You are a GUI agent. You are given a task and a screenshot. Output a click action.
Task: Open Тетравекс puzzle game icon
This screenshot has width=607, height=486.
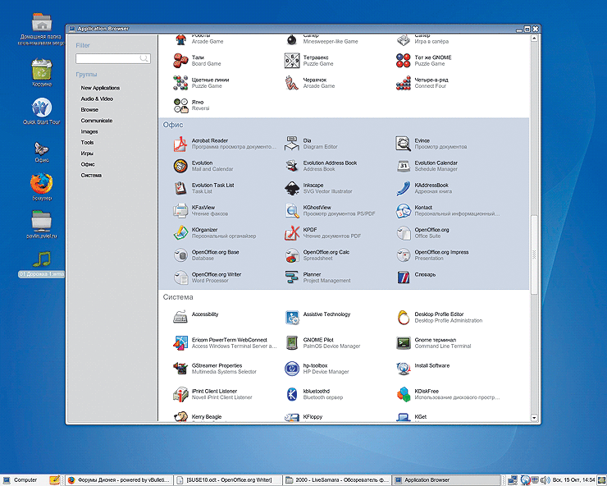[291, 61]
